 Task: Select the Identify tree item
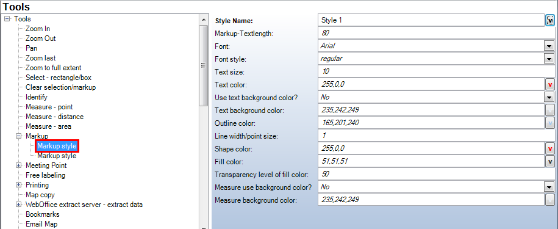coord(37,97)
